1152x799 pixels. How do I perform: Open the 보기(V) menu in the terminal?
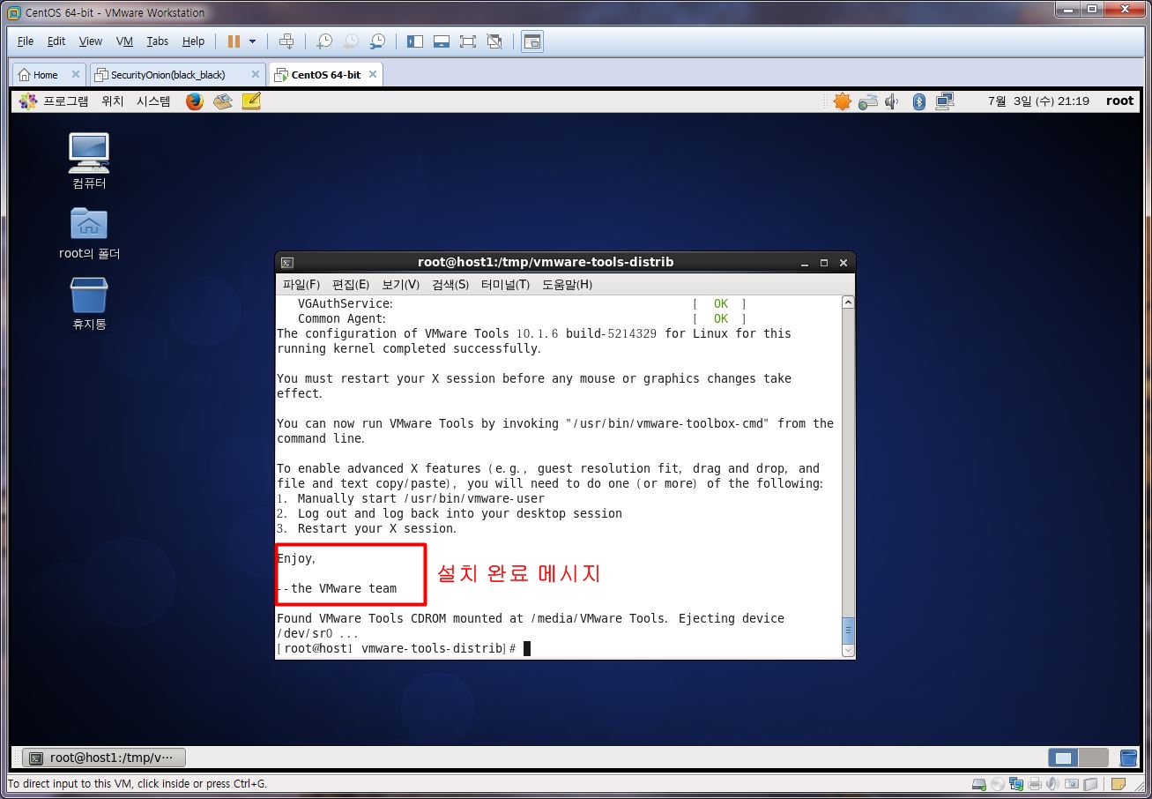coord(401,285)
